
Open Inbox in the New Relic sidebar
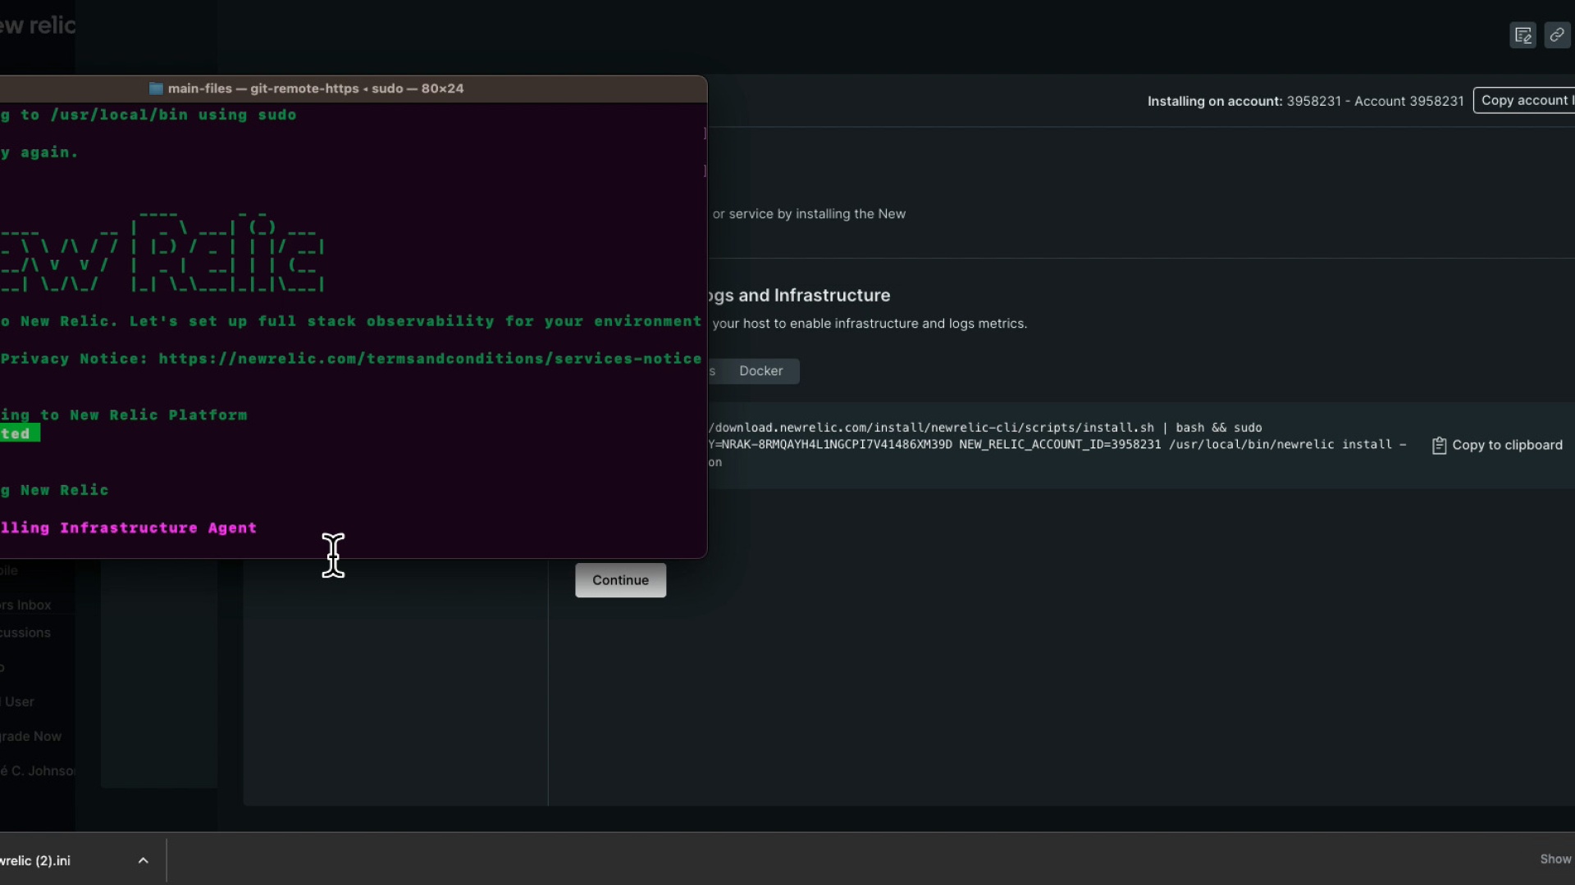25,605
